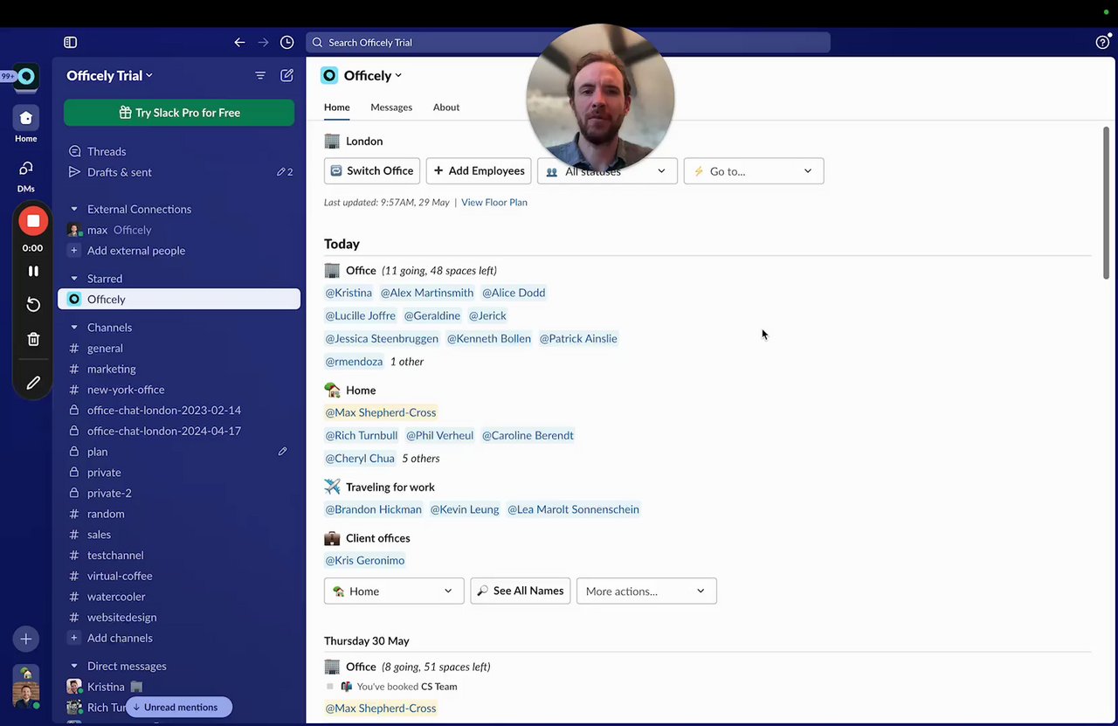Open the All statuses dropdown

[x=607, y=171]
